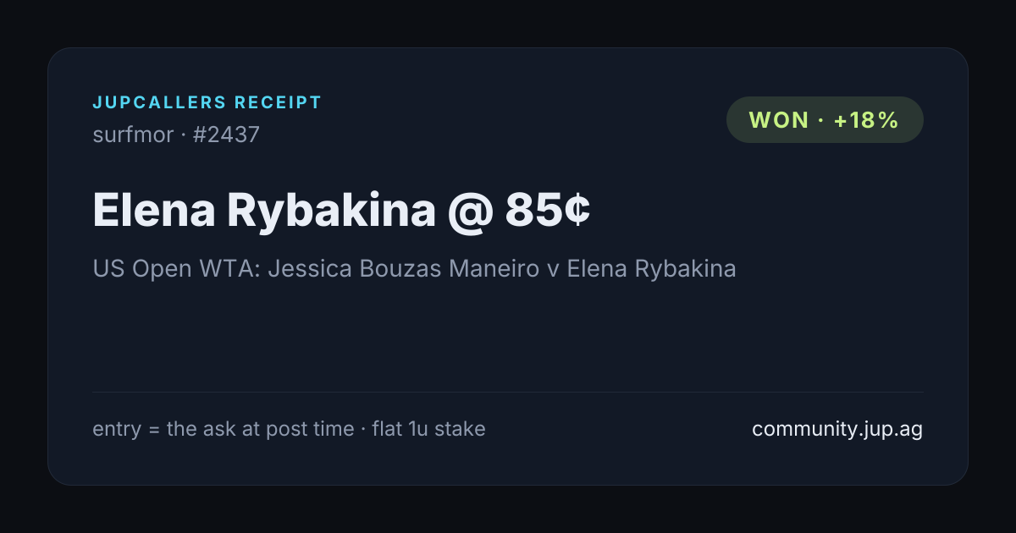The width and height of the screenshot is (1016, 533).
Task: Click the word WON in the badge
Action: point(779,120)
